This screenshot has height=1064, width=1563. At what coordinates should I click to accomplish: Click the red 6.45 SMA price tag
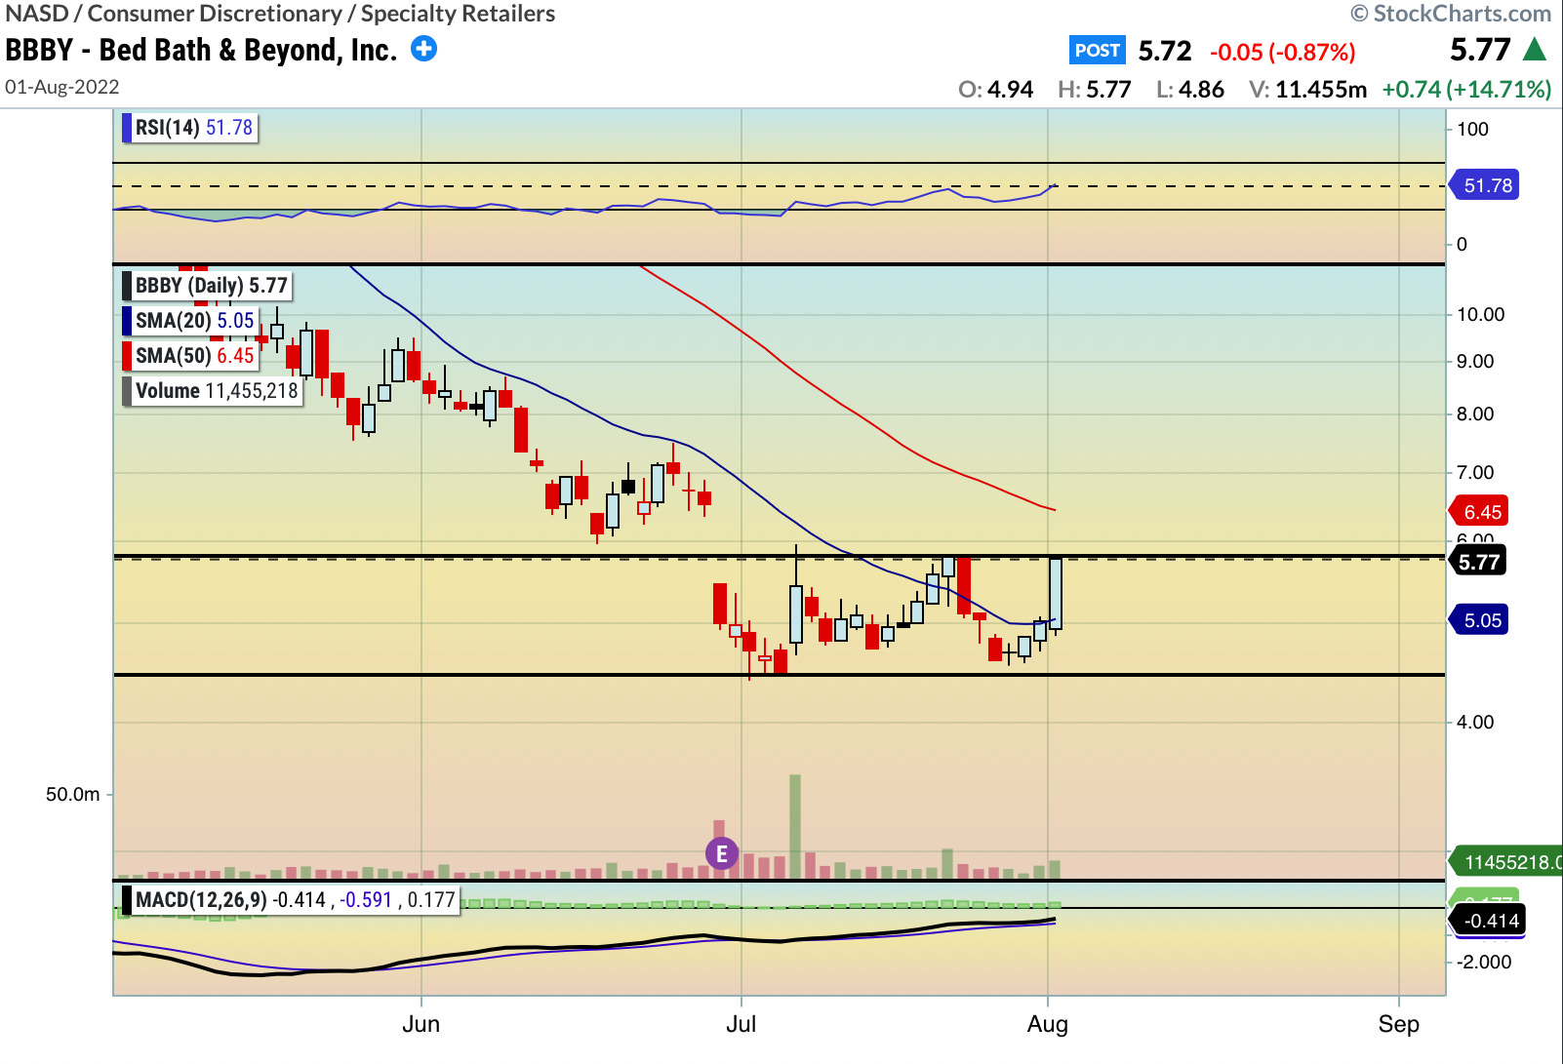1480,512
